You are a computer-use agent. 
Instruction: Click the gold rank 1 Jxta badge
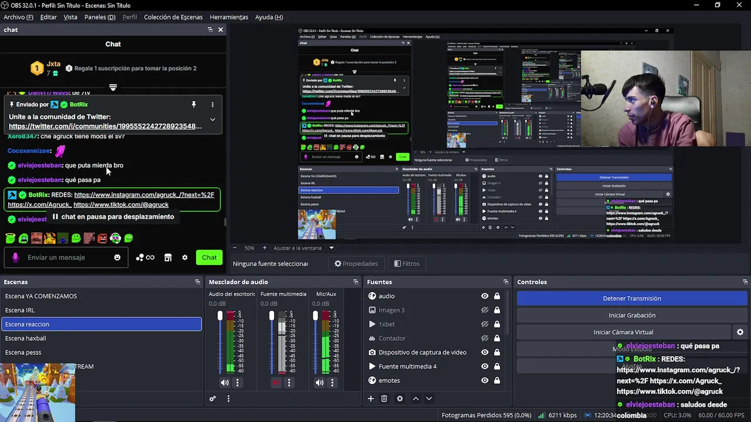click(x=37, y=68)
